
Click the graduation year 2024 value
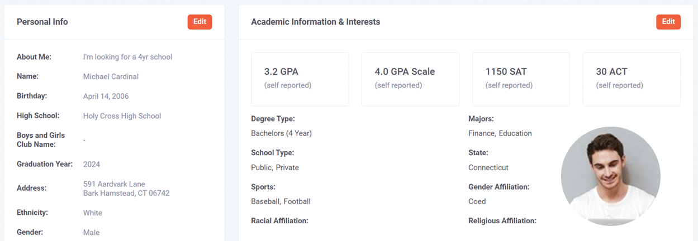pyautogui.click(x=92, y=165)
